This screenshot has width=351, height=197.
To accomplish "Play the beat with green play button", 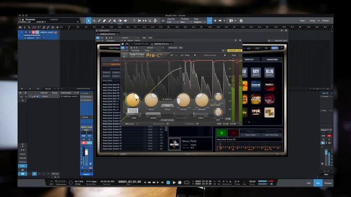I will pos(222,133).
